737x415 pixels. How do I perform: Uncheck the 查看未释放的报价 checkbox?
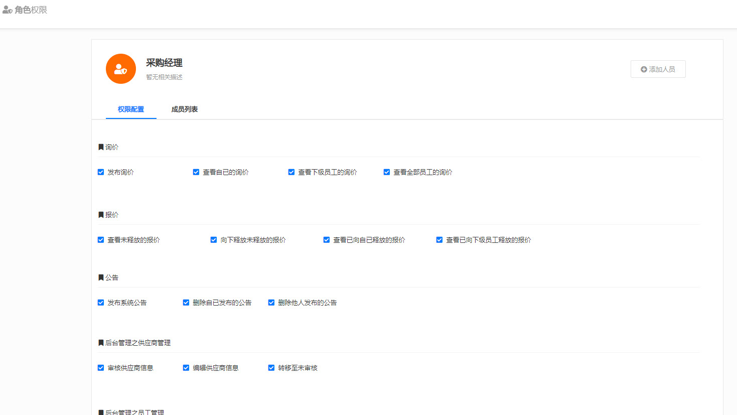click(x=101, y=240)
